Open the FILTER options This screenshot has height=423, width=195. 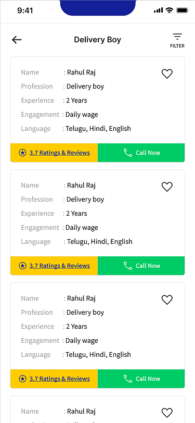pyautogui.click(x=177, y=41)
